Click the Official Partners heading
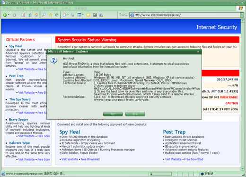246x177 pixels. point(20,40)
